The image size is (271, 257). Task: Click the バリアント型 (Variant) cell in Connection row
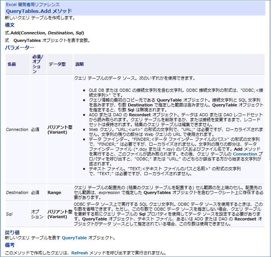60,129
